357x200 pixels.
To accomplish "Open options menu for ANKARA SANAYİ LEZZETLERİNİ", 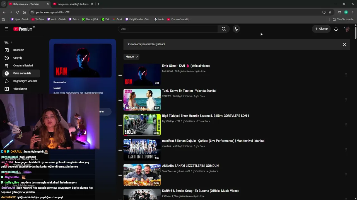I will [x=346, y=175].
